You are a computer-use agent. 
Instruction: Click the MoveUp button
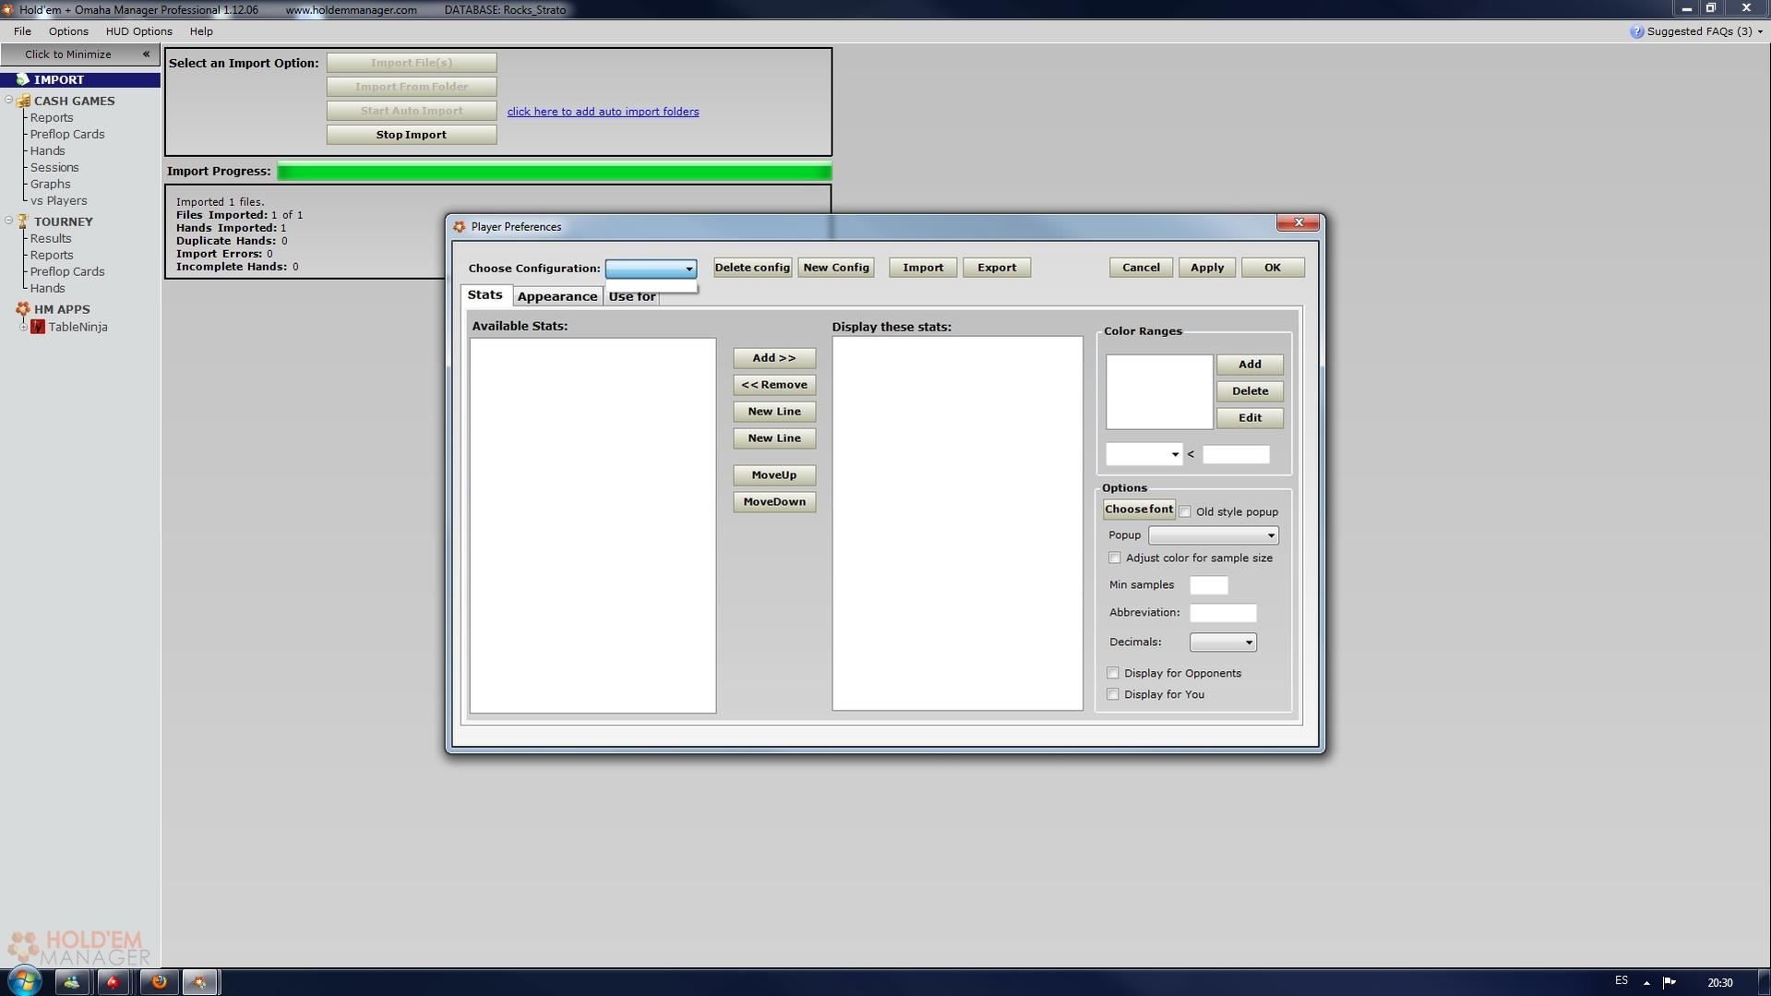pyautogui.click(x=774, y=475)
